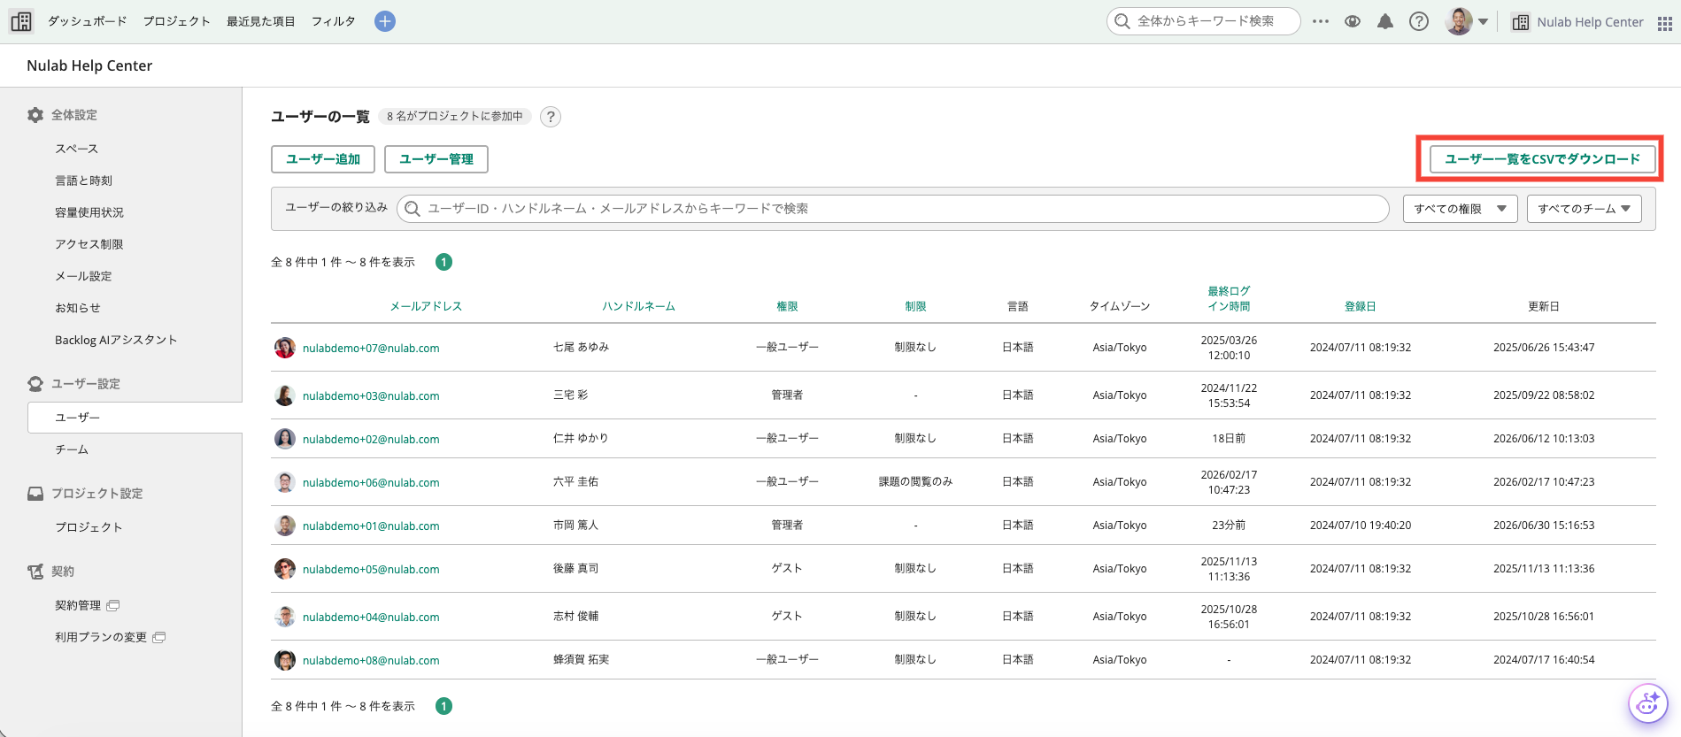Click avatar of 蜂須賀 拓実

(x=285, y=660)
